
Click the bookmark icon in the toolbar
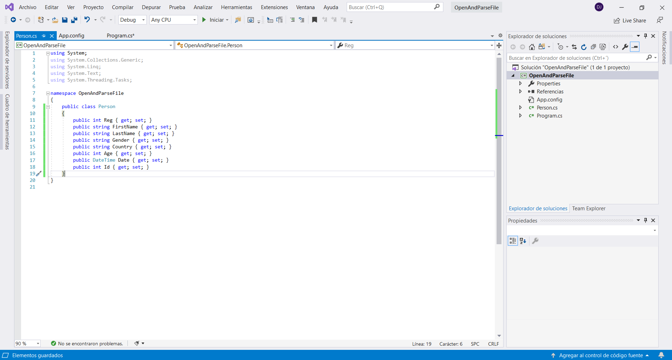coord(314,20)
